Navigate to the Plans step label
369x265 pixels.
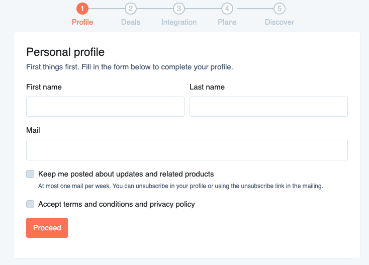[x=227, y=22]
